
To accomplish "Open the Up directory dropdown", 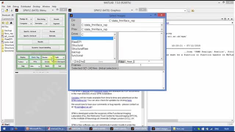I will pos(162,25).
